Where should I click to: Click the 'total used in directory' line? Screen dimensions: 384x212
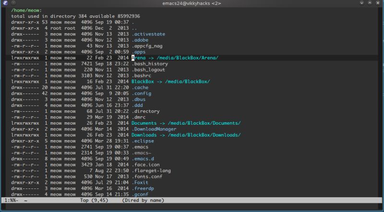tap(75, 16)
